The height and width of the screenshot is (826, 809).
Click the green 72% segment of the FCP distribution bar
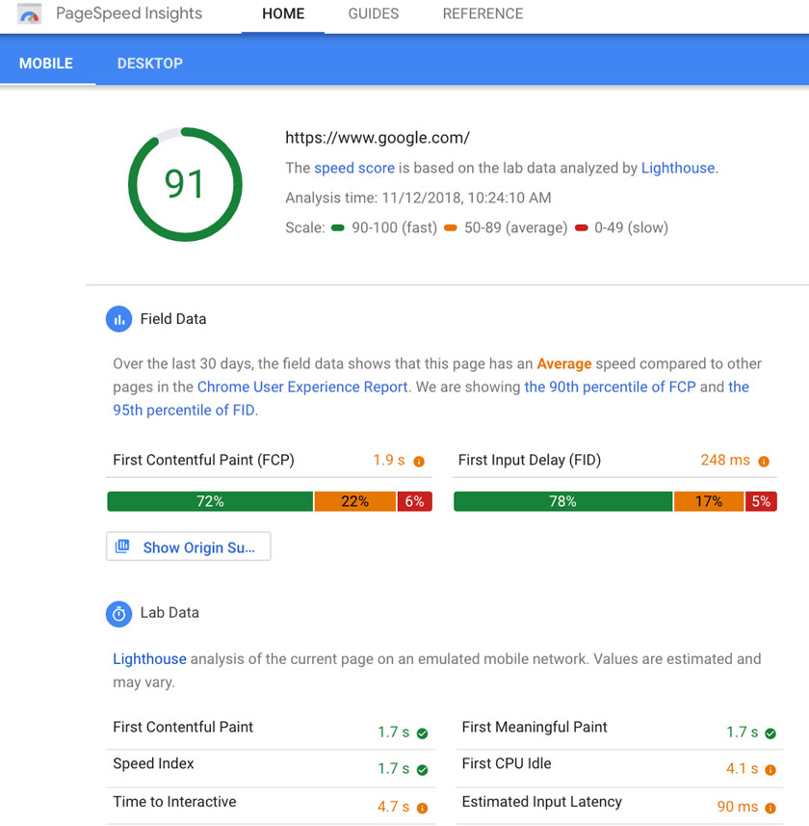pyautogui.click(x=210, y=501)
